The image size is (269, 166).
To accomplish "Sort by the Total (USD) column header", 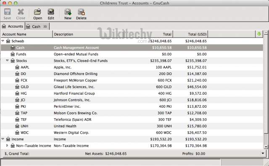I will (190, 34).
